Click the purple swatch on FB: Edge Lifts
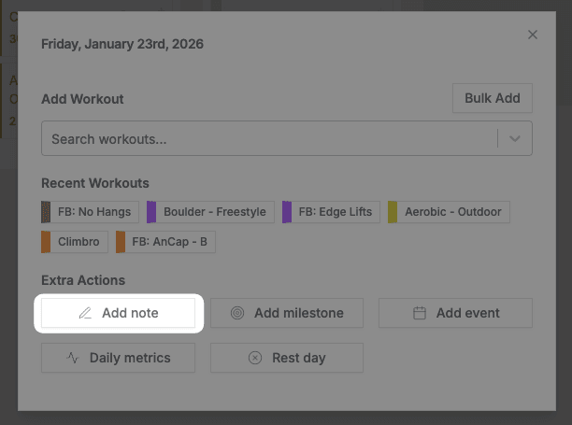This screenshot has height=425, width=572. tap(287, 212)
